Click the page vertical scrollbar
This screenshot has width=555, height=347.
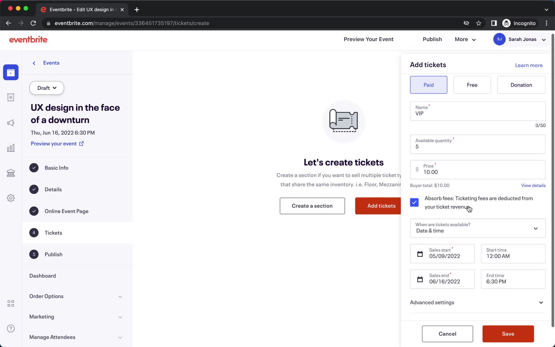click(x=553, y=181)
